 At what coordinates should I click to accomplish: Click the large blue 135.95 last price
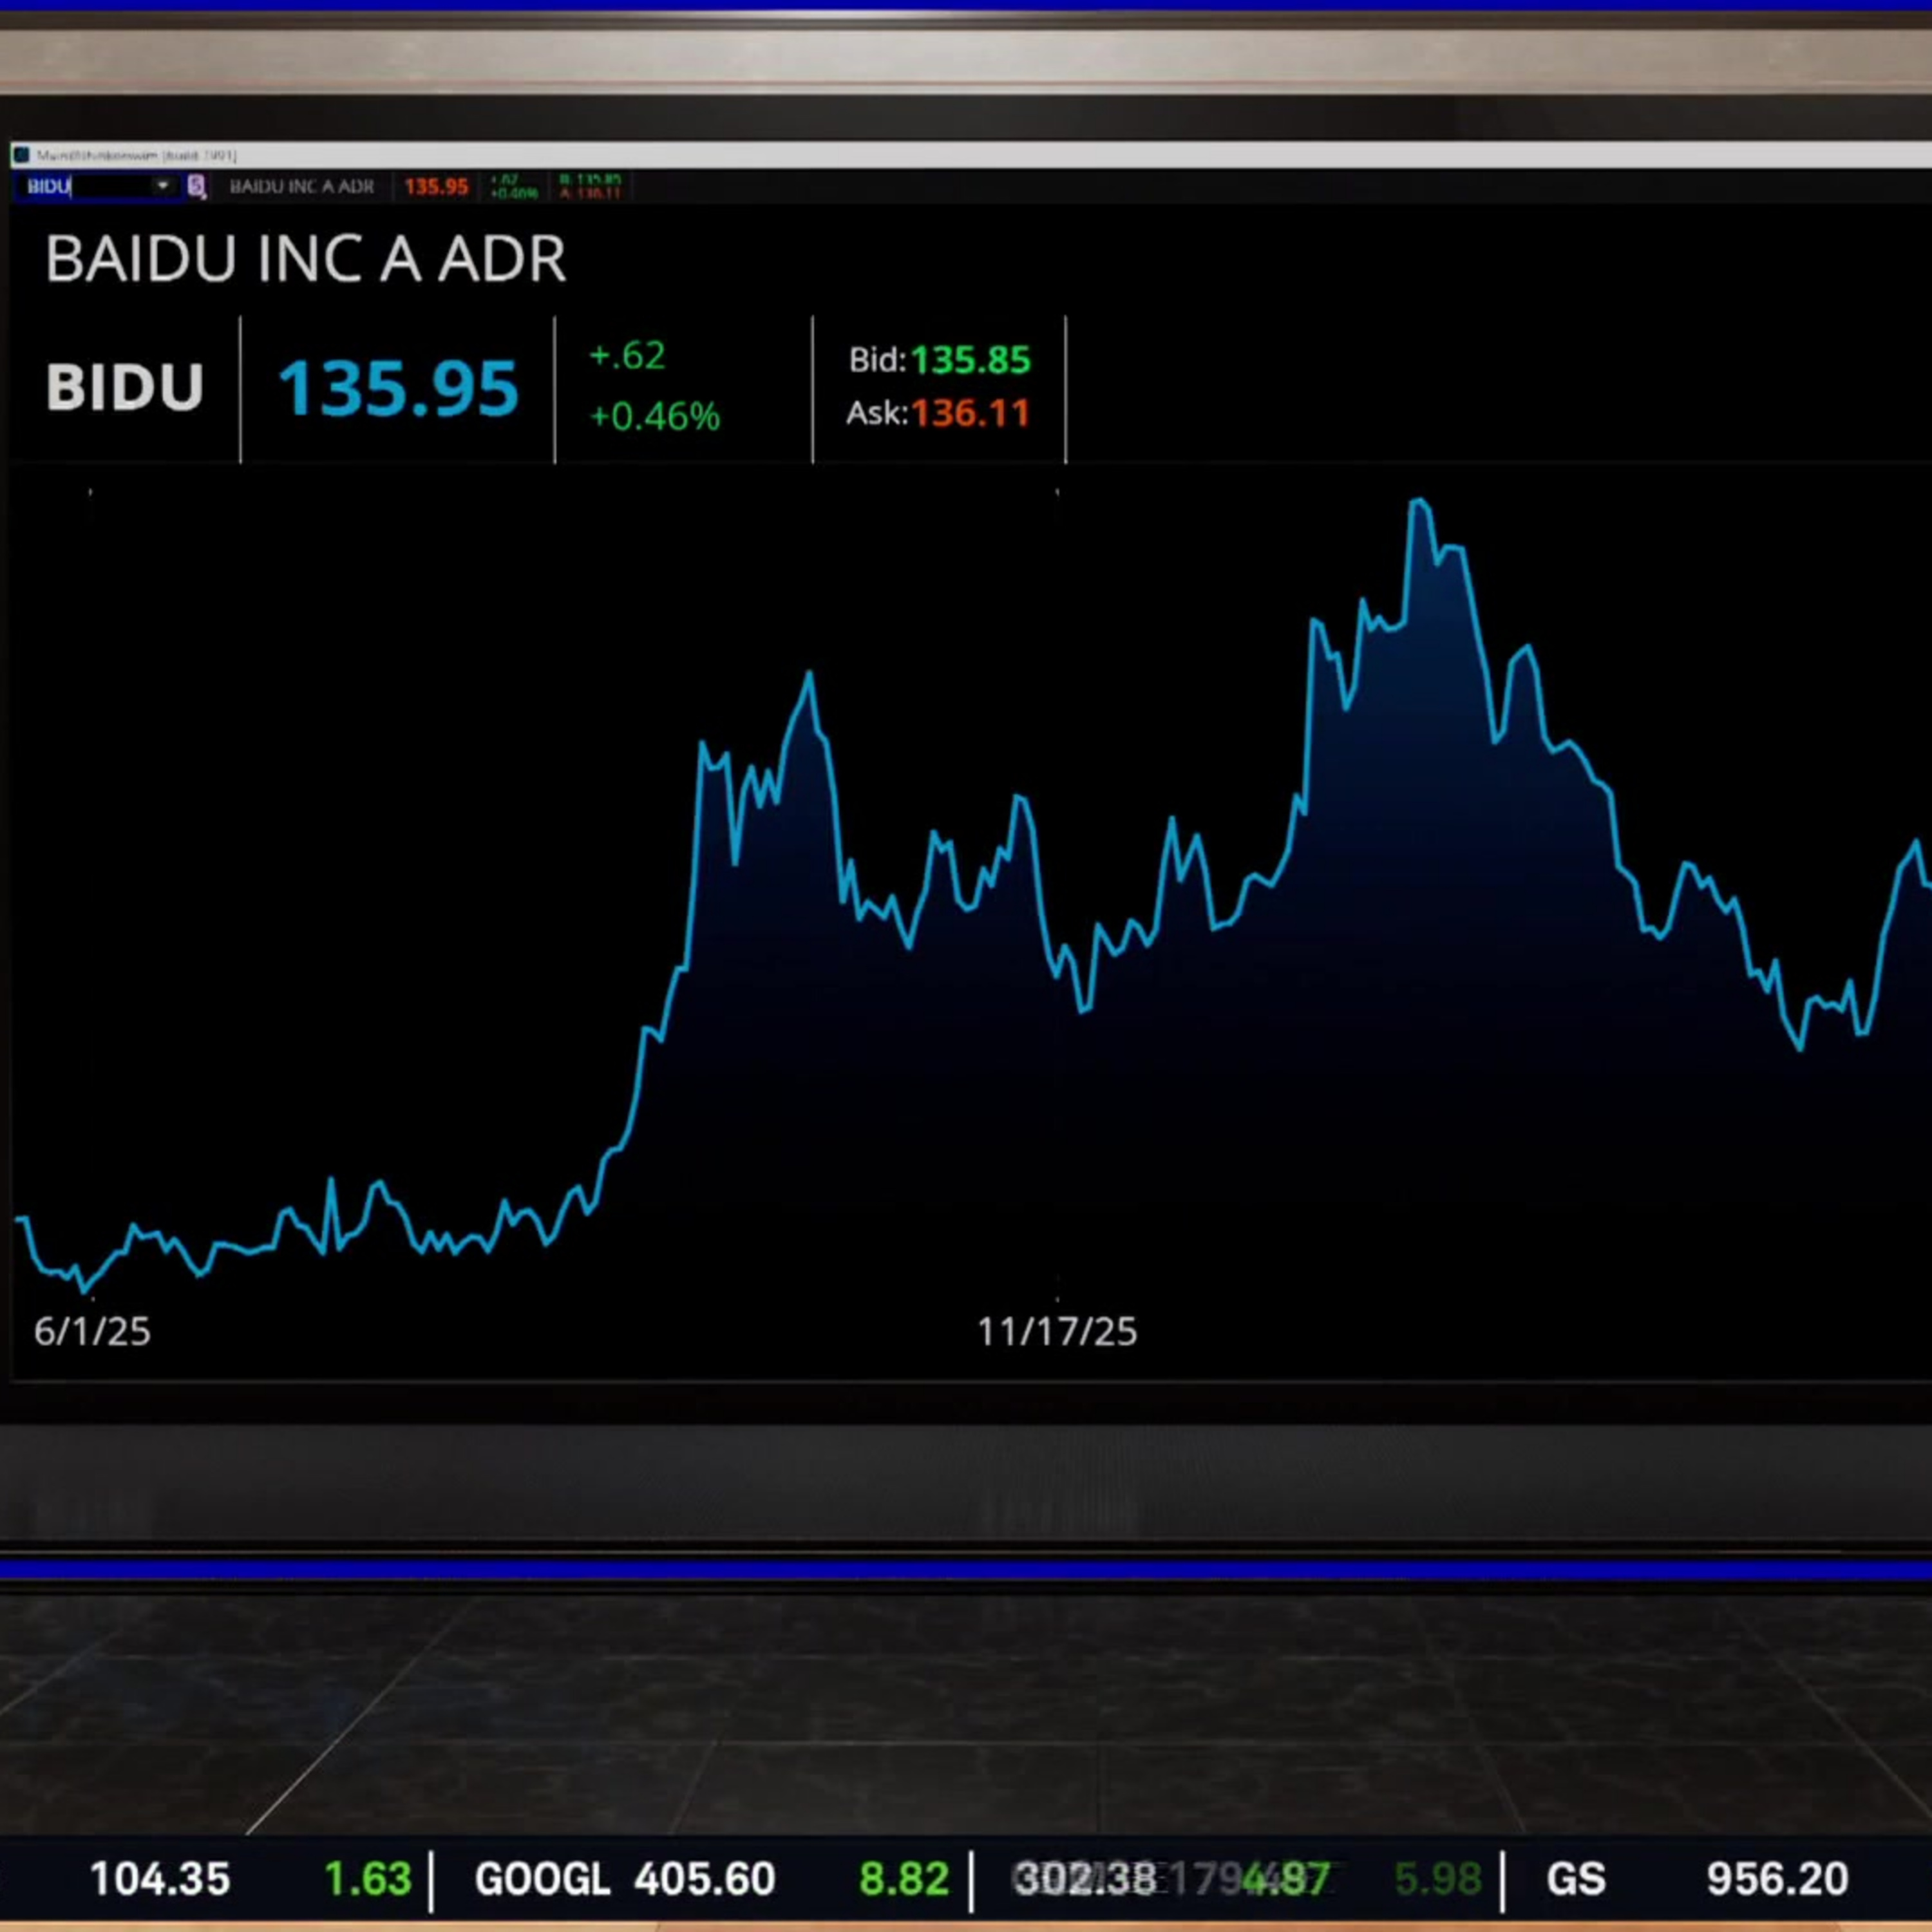tap(398, 388)
